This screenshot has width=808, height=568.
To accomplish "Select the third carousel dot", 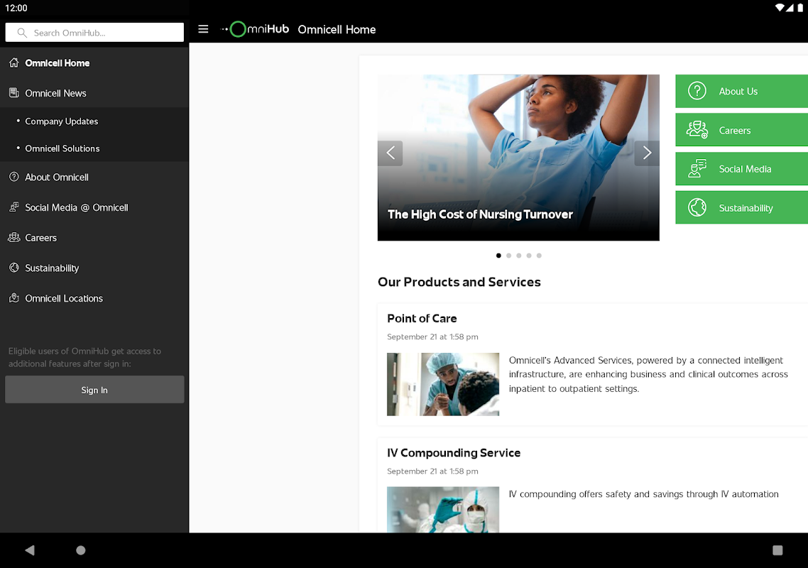I will (519, 256).
